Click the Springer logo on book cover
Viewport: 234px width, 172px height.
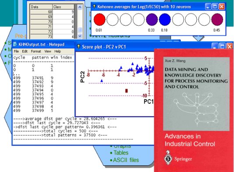pos(168,158)
